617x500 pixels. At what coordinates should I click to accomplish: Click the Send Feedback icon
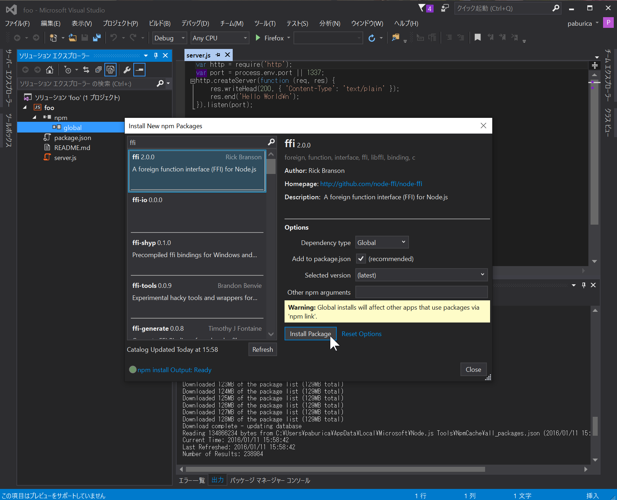(445, 8)
